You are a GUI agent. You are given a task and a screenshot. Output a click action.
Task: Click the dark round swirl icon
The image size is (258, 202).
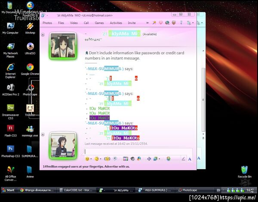(x=132, y=159)
